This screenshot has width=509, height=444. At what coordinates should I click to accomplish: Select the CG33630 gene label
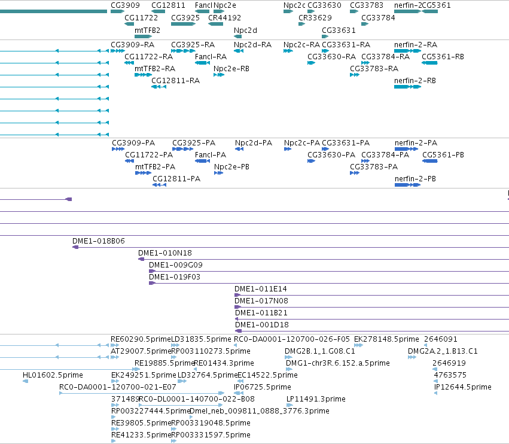point(324,5)
